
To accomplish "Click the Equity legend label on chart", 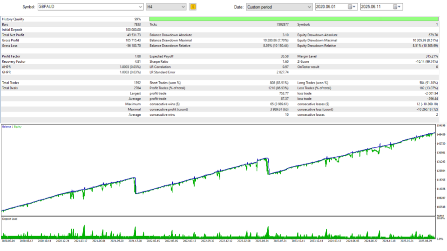I will click(x=18, y=126).
